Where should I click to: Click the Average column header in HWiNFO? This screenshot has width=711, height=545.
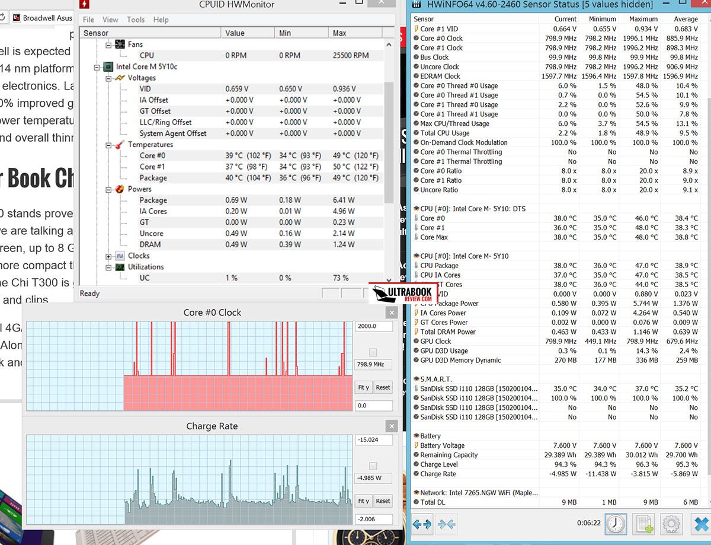(686, 19)
